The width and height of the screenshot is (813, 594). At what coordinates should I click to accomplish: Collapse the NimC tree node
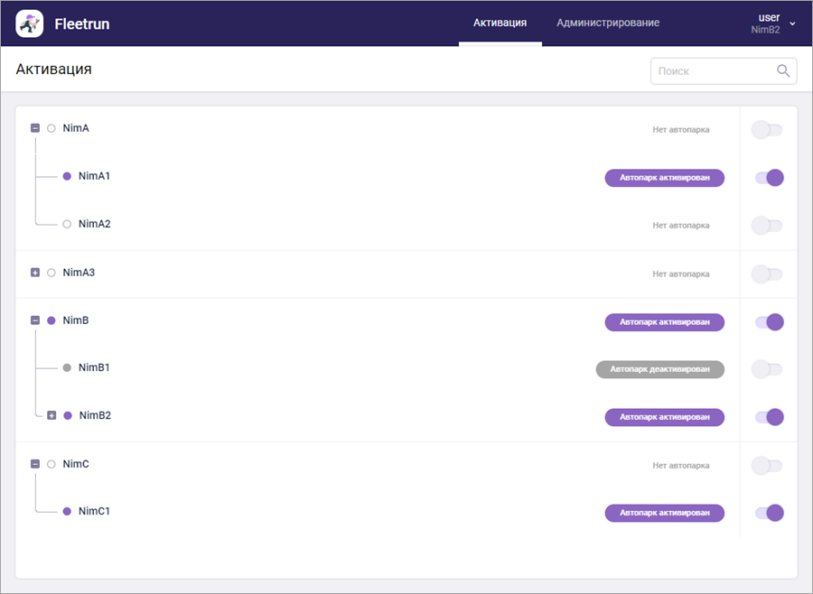click(35, 464)
